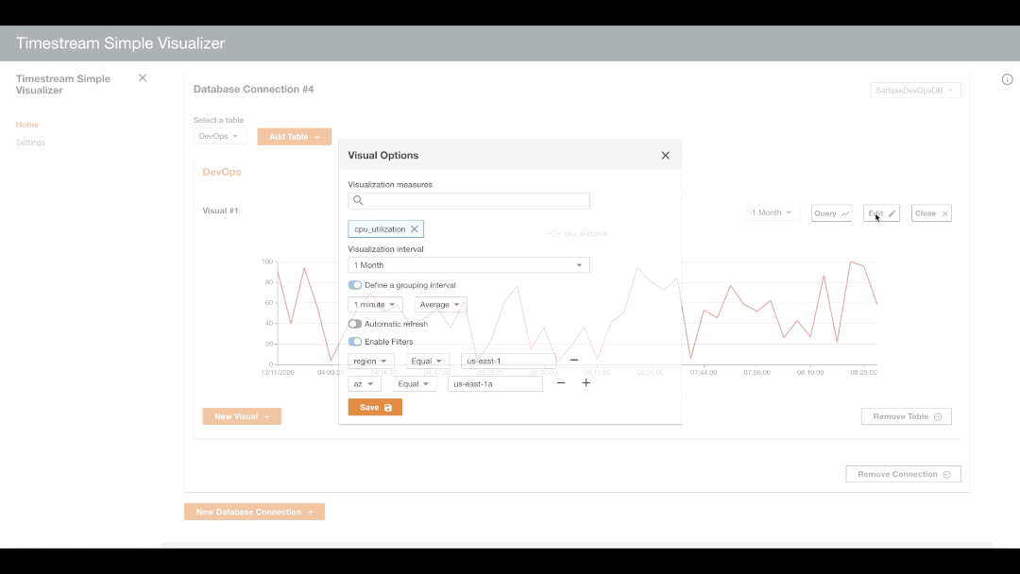Click the Visual #1 label
Viewport: 1020px width, 574px height.
coord(220,211)
